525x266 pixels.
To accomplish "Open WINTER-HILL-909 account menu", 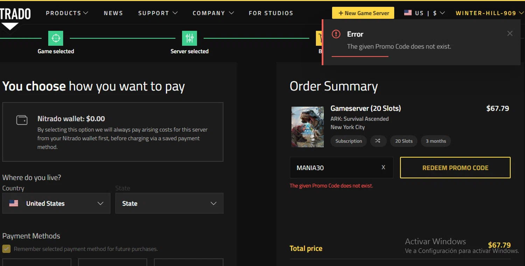I will (x=490, y=13).
